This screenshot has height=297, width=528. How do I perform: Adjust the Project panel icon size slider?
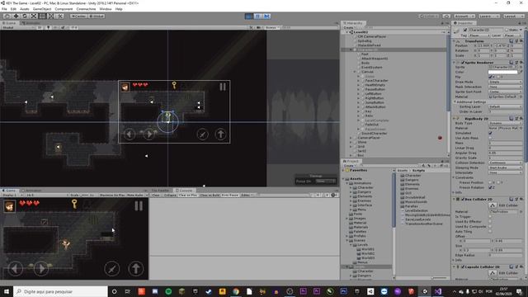point(439,278)
